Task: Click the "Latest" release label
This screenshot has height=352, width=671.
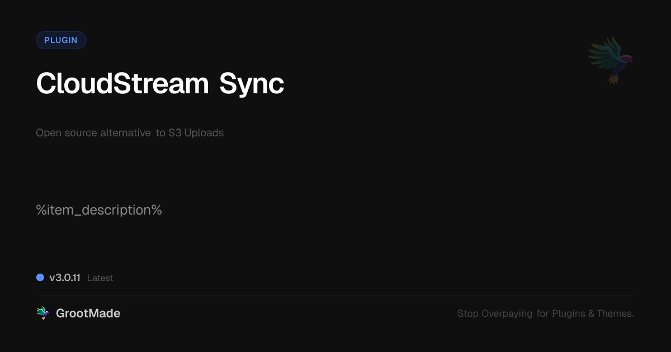Action: (x=100, y=278)
